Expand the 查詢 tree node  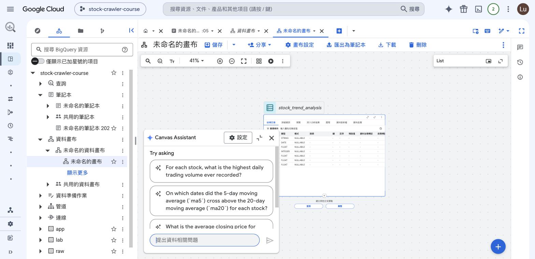pos(41,84)
